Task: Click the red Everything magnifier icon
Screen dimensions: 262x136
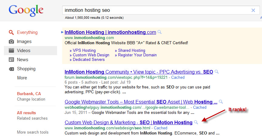Action: point(11,32)
